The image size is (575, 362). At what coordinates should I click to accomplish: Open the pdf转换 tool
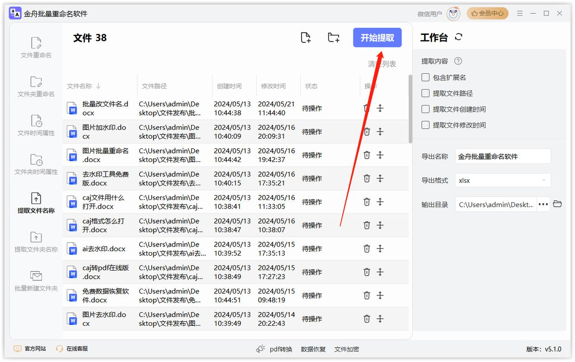click(274, 349)
